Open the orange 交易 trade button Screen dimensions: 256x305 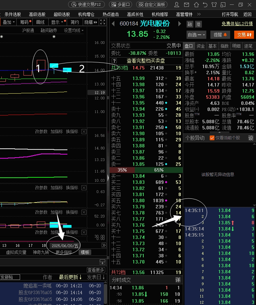click(244, 35)
